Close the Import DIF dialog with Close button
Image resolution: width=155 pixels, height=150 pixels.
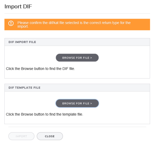click(50, 136)
